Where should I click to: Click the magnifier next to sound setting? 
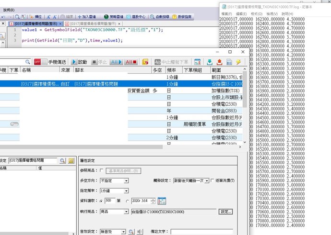click(x=131, y=232)
